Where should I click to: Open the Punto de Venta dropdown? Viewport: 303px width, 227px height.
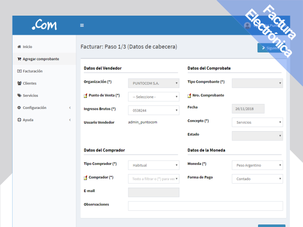[x=154, y=97]
